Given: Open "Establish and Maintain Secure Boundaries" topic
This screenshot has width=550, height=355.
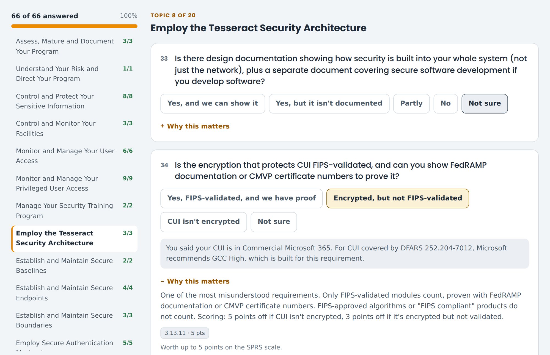Looking at the screenshot, I should [x=74, y=320].
